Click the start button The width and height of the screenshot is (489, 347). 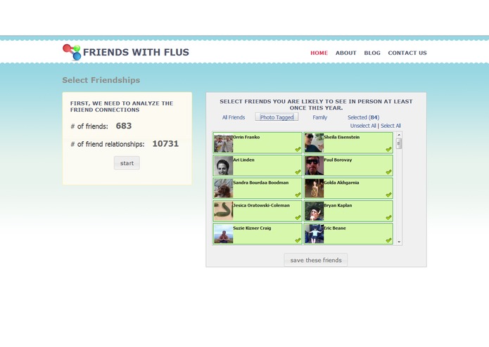click(127, 163)
